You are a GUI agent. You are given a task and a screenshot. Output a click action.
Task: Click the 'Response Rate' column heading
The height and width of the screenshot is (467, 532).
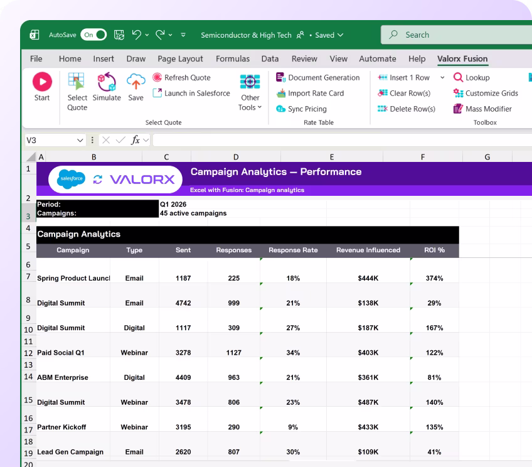coord(293,250)
